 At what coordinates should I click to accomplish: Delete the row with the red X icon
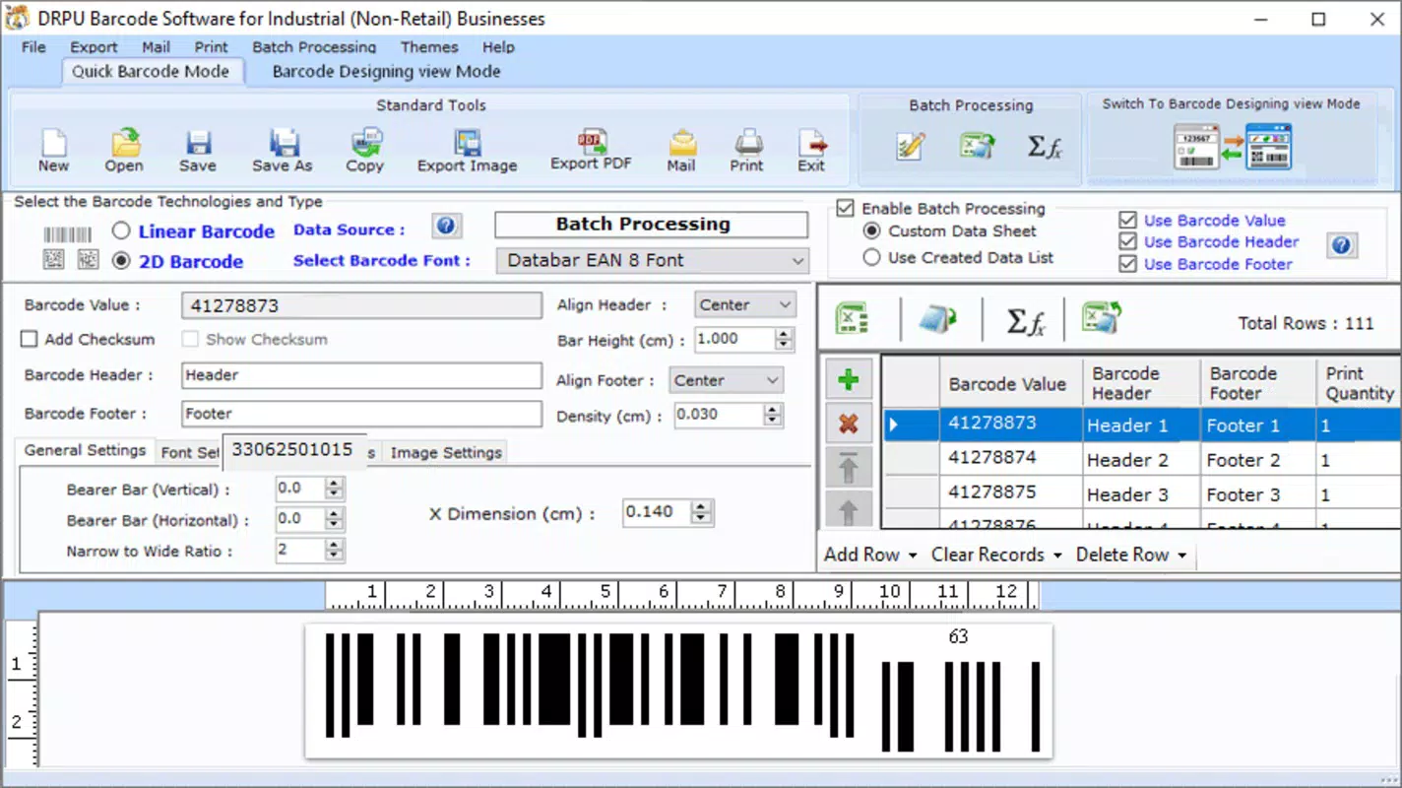point(848,425)
